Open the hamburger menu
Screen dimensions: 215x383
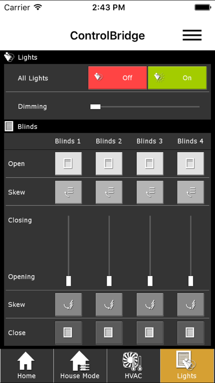point(192,35)
